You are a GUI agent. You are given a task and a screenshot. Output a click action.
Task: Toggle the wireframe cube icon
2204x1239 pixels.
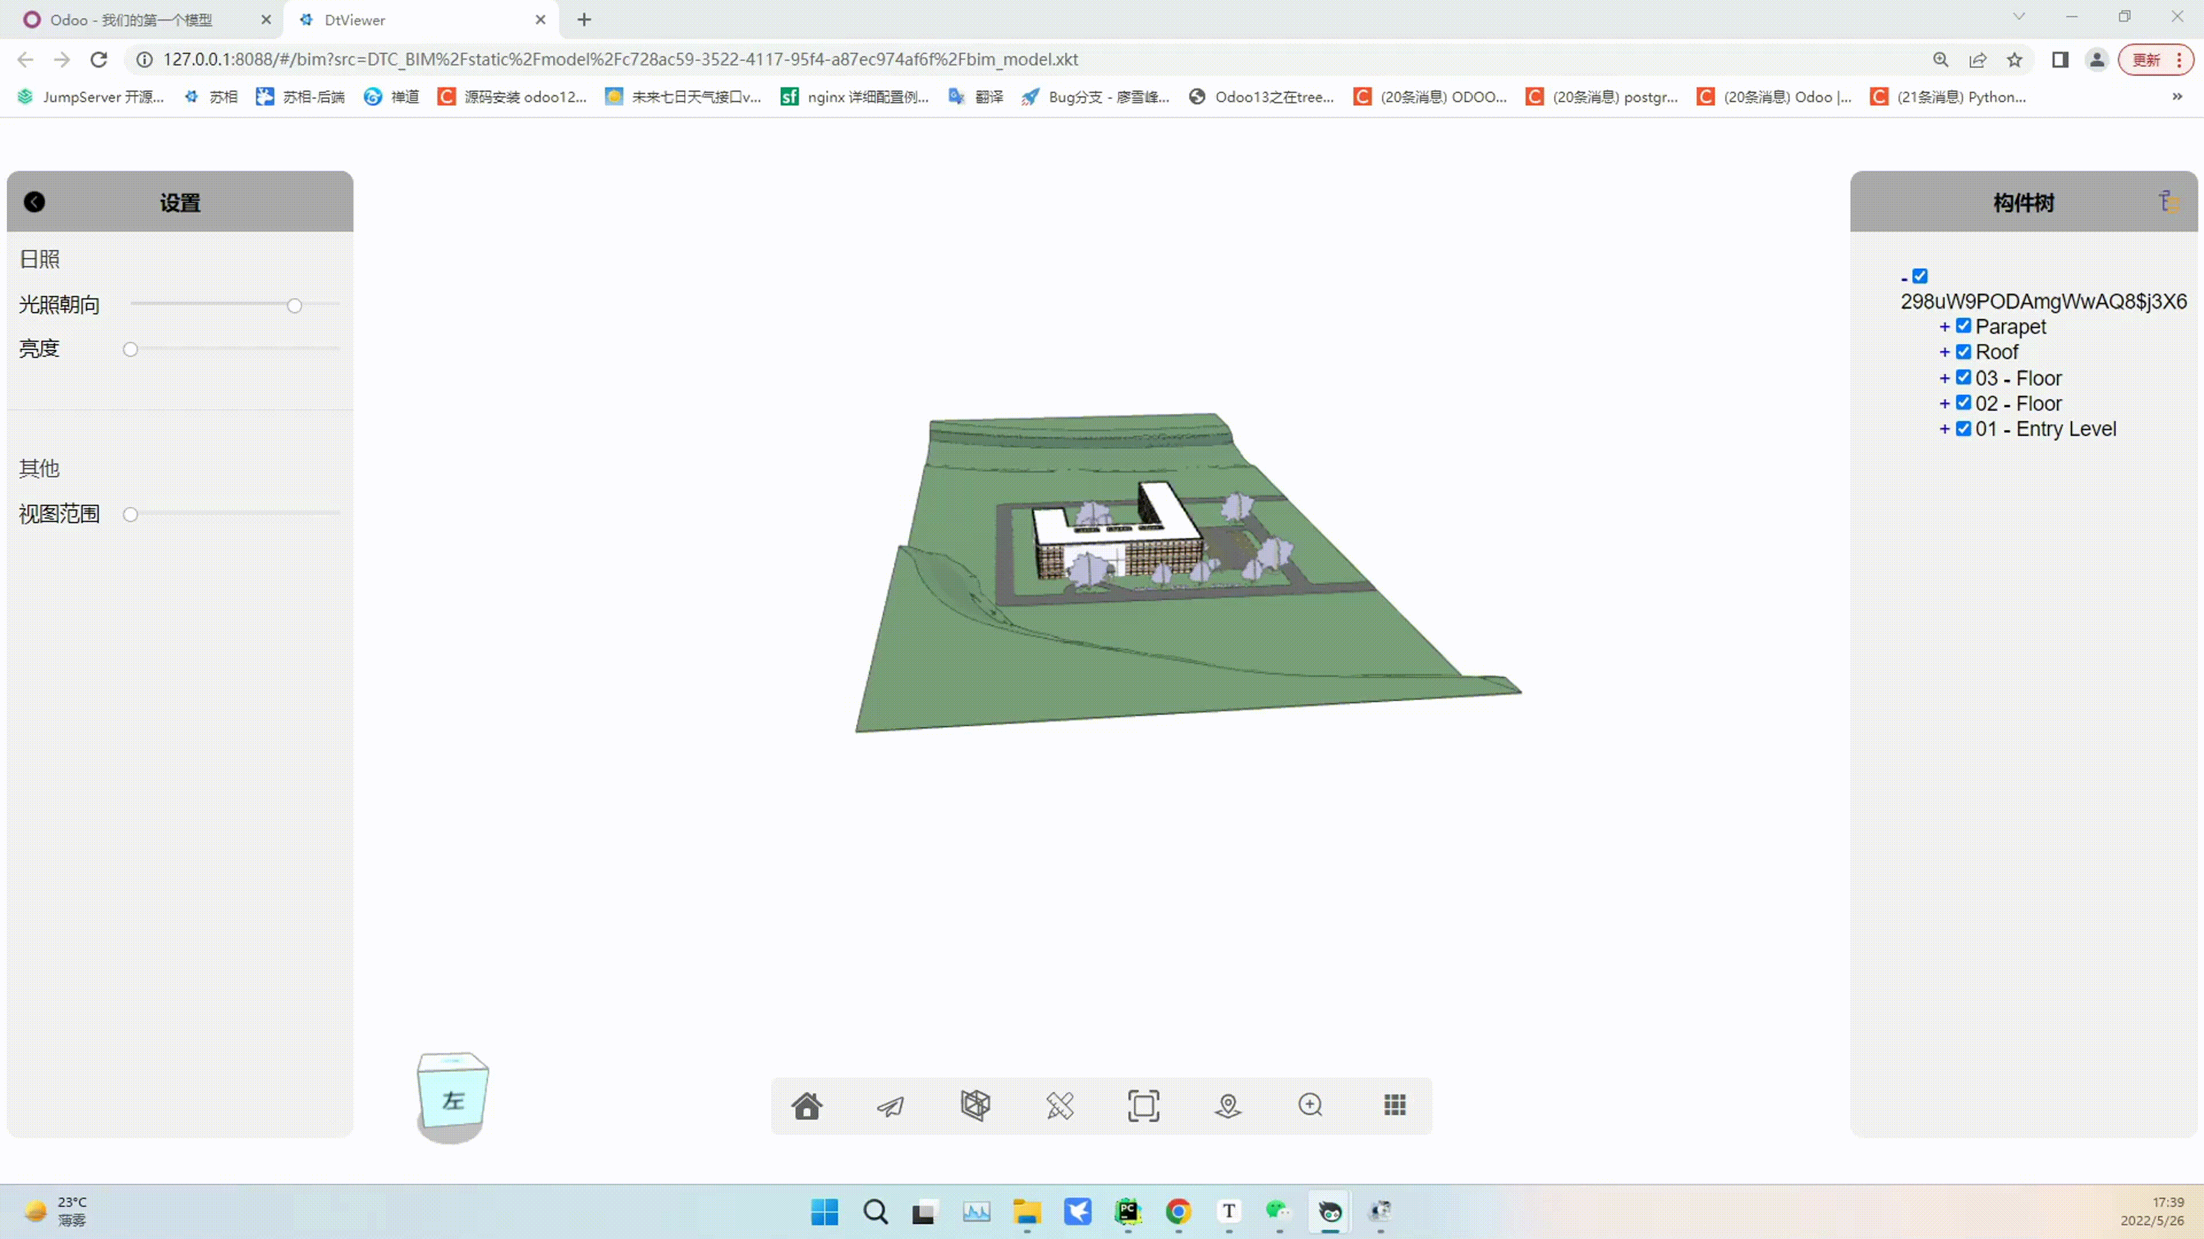[975, 1105]
